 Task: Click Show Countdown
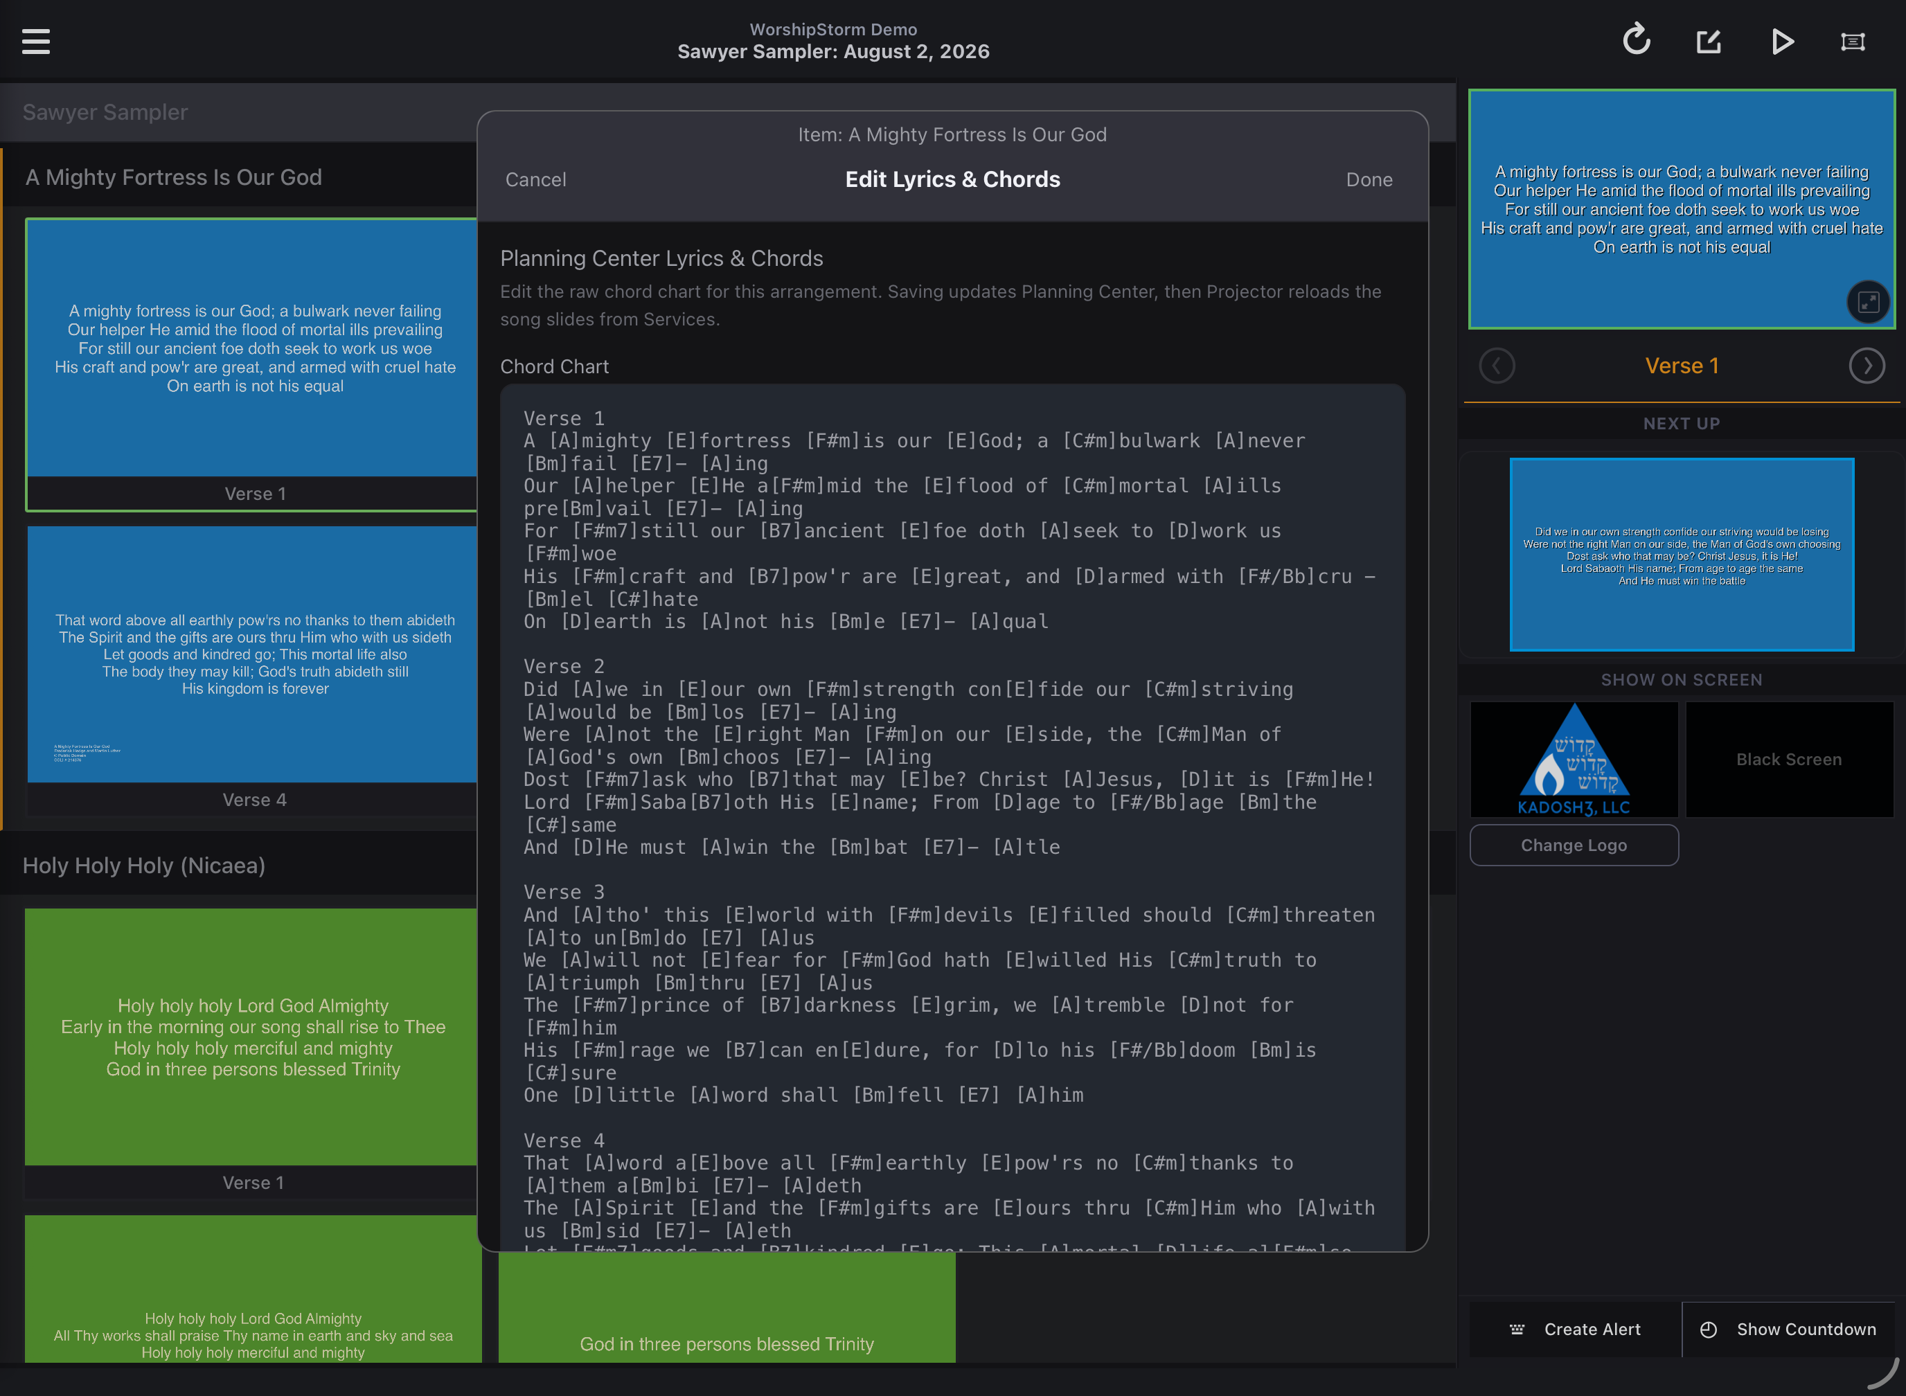(1788, 1330)
